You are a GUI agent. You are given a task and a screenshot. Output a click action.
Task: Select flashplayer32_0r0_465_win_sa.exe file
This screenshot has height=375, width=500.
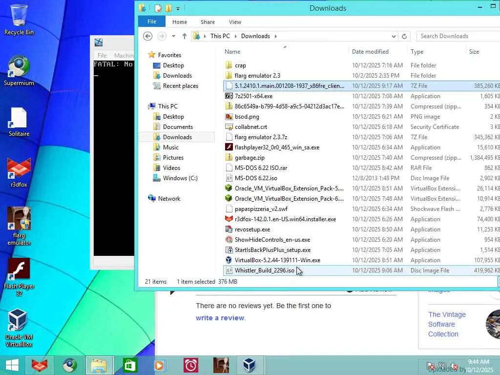(x=277, y=147)
